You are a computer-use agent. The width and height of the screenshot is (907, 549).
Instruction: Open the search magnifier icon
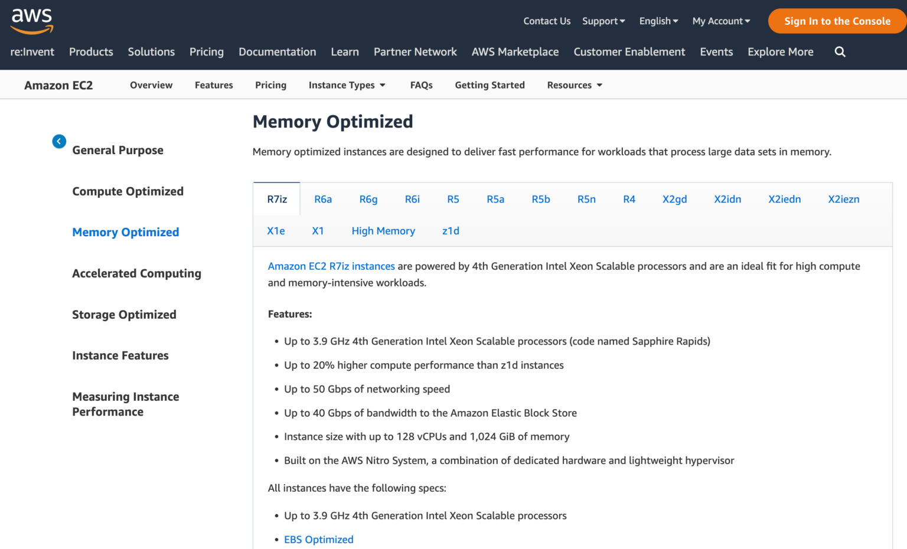click(840, 52)
